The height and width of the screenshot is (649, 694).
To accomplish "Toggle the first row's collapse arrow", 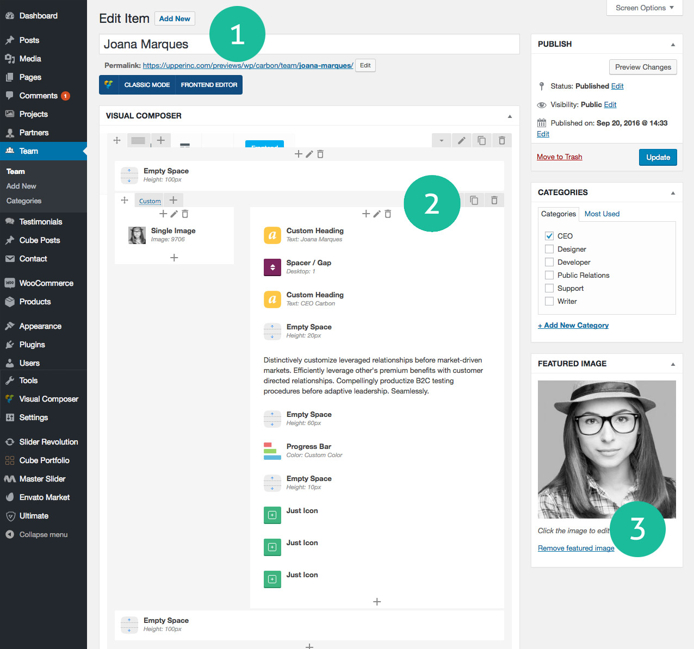I will [x=442, y=141].
